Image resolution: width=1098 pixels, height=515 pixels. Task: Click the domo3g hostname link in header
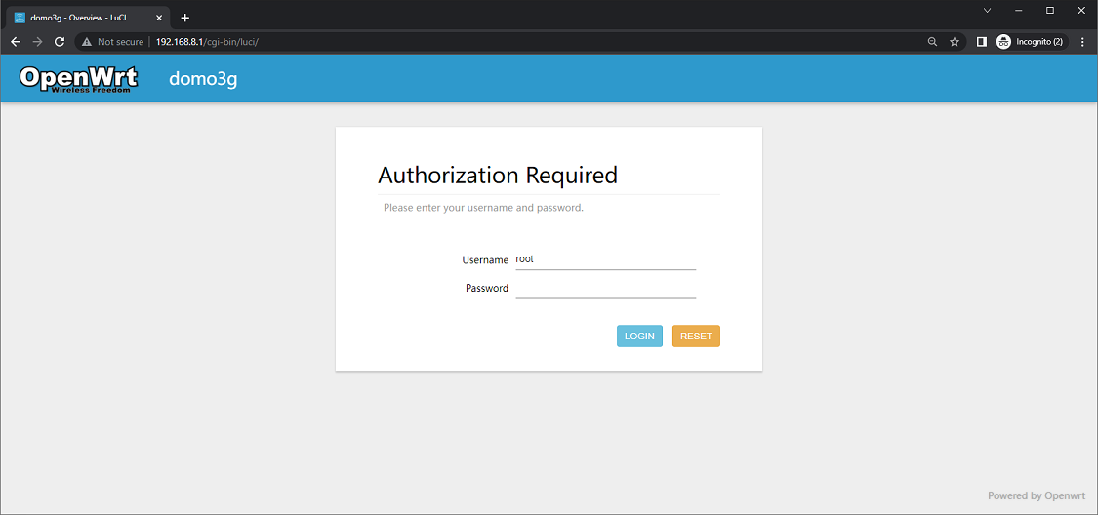pyautogui.click(x=203, y=79)
